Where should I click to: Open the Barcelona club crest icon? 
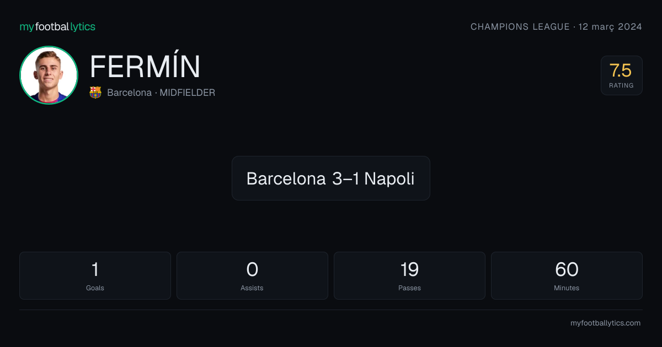pyautogui.click(x=95, y=93)
